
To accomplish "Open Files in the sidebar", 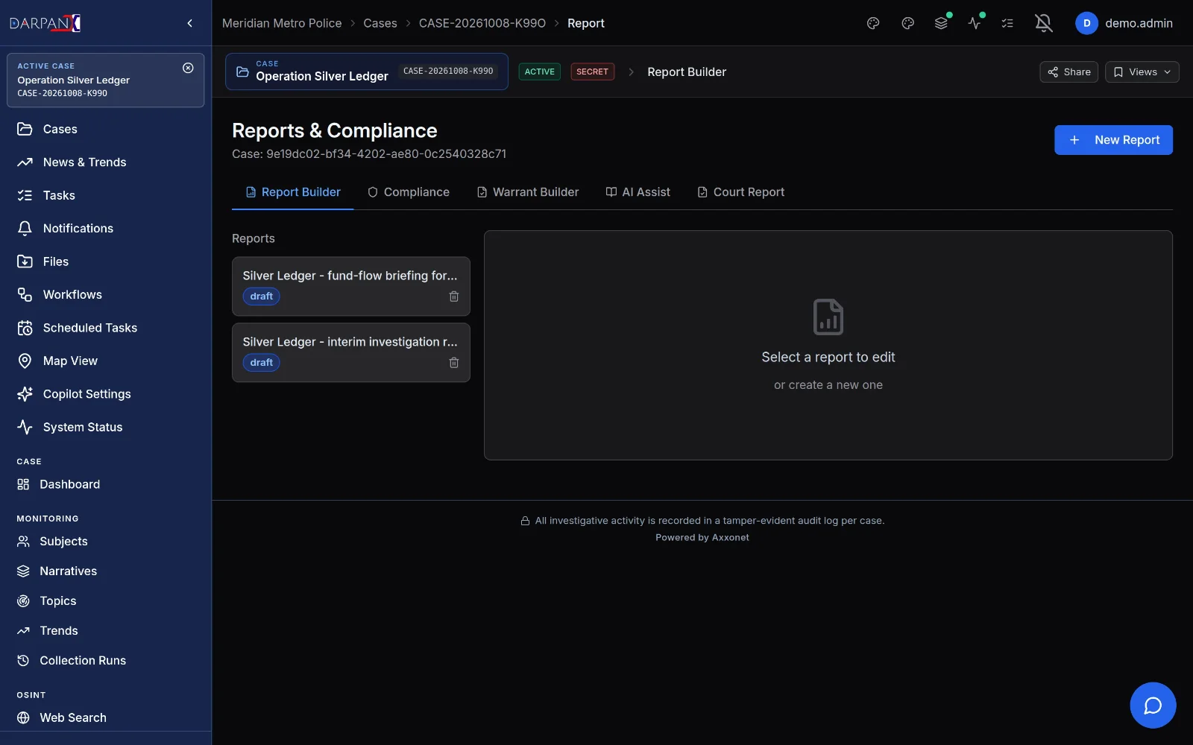I will point(105,261).
